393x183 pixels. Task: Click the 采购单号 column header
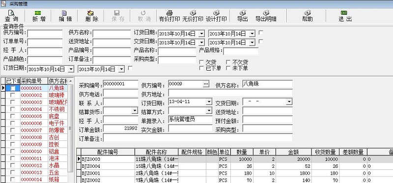point(34,81)
